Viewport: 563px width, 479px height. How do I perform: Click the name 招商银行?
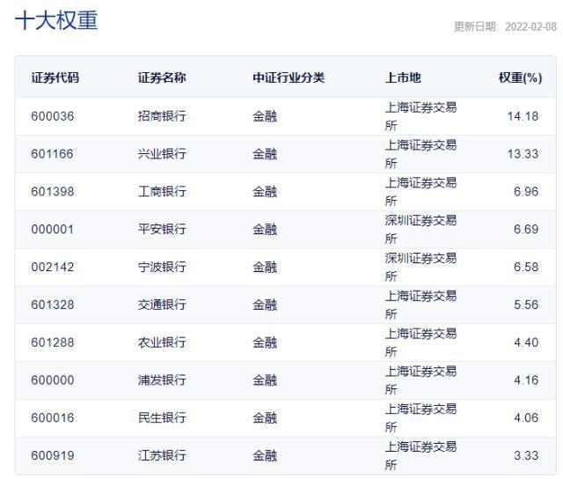162,116
